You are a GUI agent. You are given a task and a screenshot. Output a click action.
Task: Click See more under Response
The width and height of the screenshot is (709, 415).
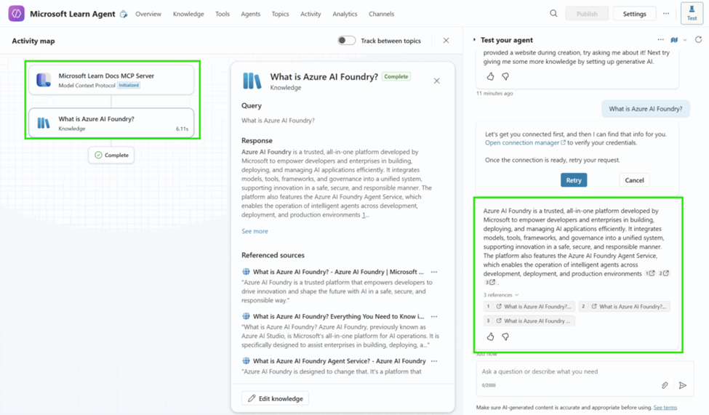pyautogui.click(x=255, y=231)
